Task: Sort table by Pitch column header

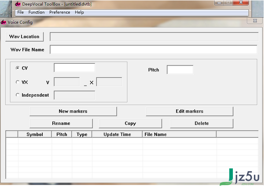Action: click(x=62, y=135)
